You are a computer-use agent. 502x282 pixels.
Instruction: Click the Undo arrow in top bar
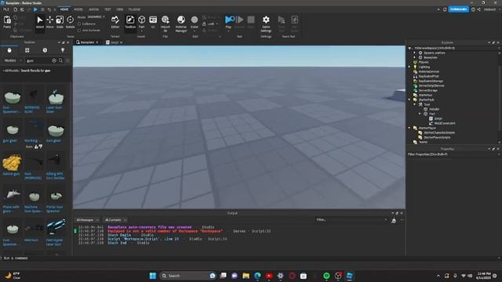tap(49, 9)
